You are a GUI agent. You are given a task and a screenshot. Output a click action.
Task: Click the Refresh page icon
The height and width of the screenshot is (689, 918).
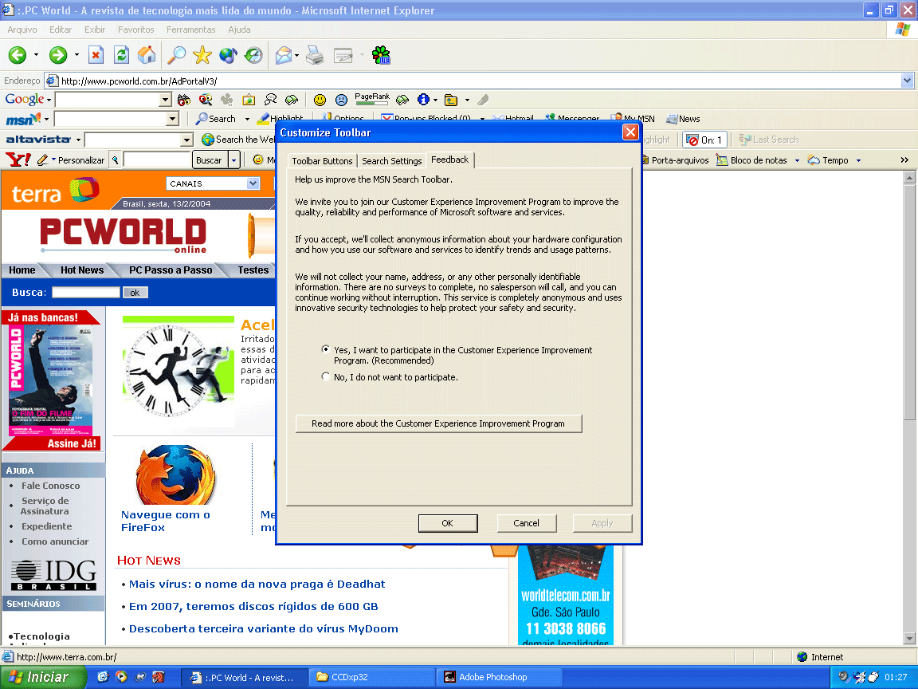click(121, 55)
